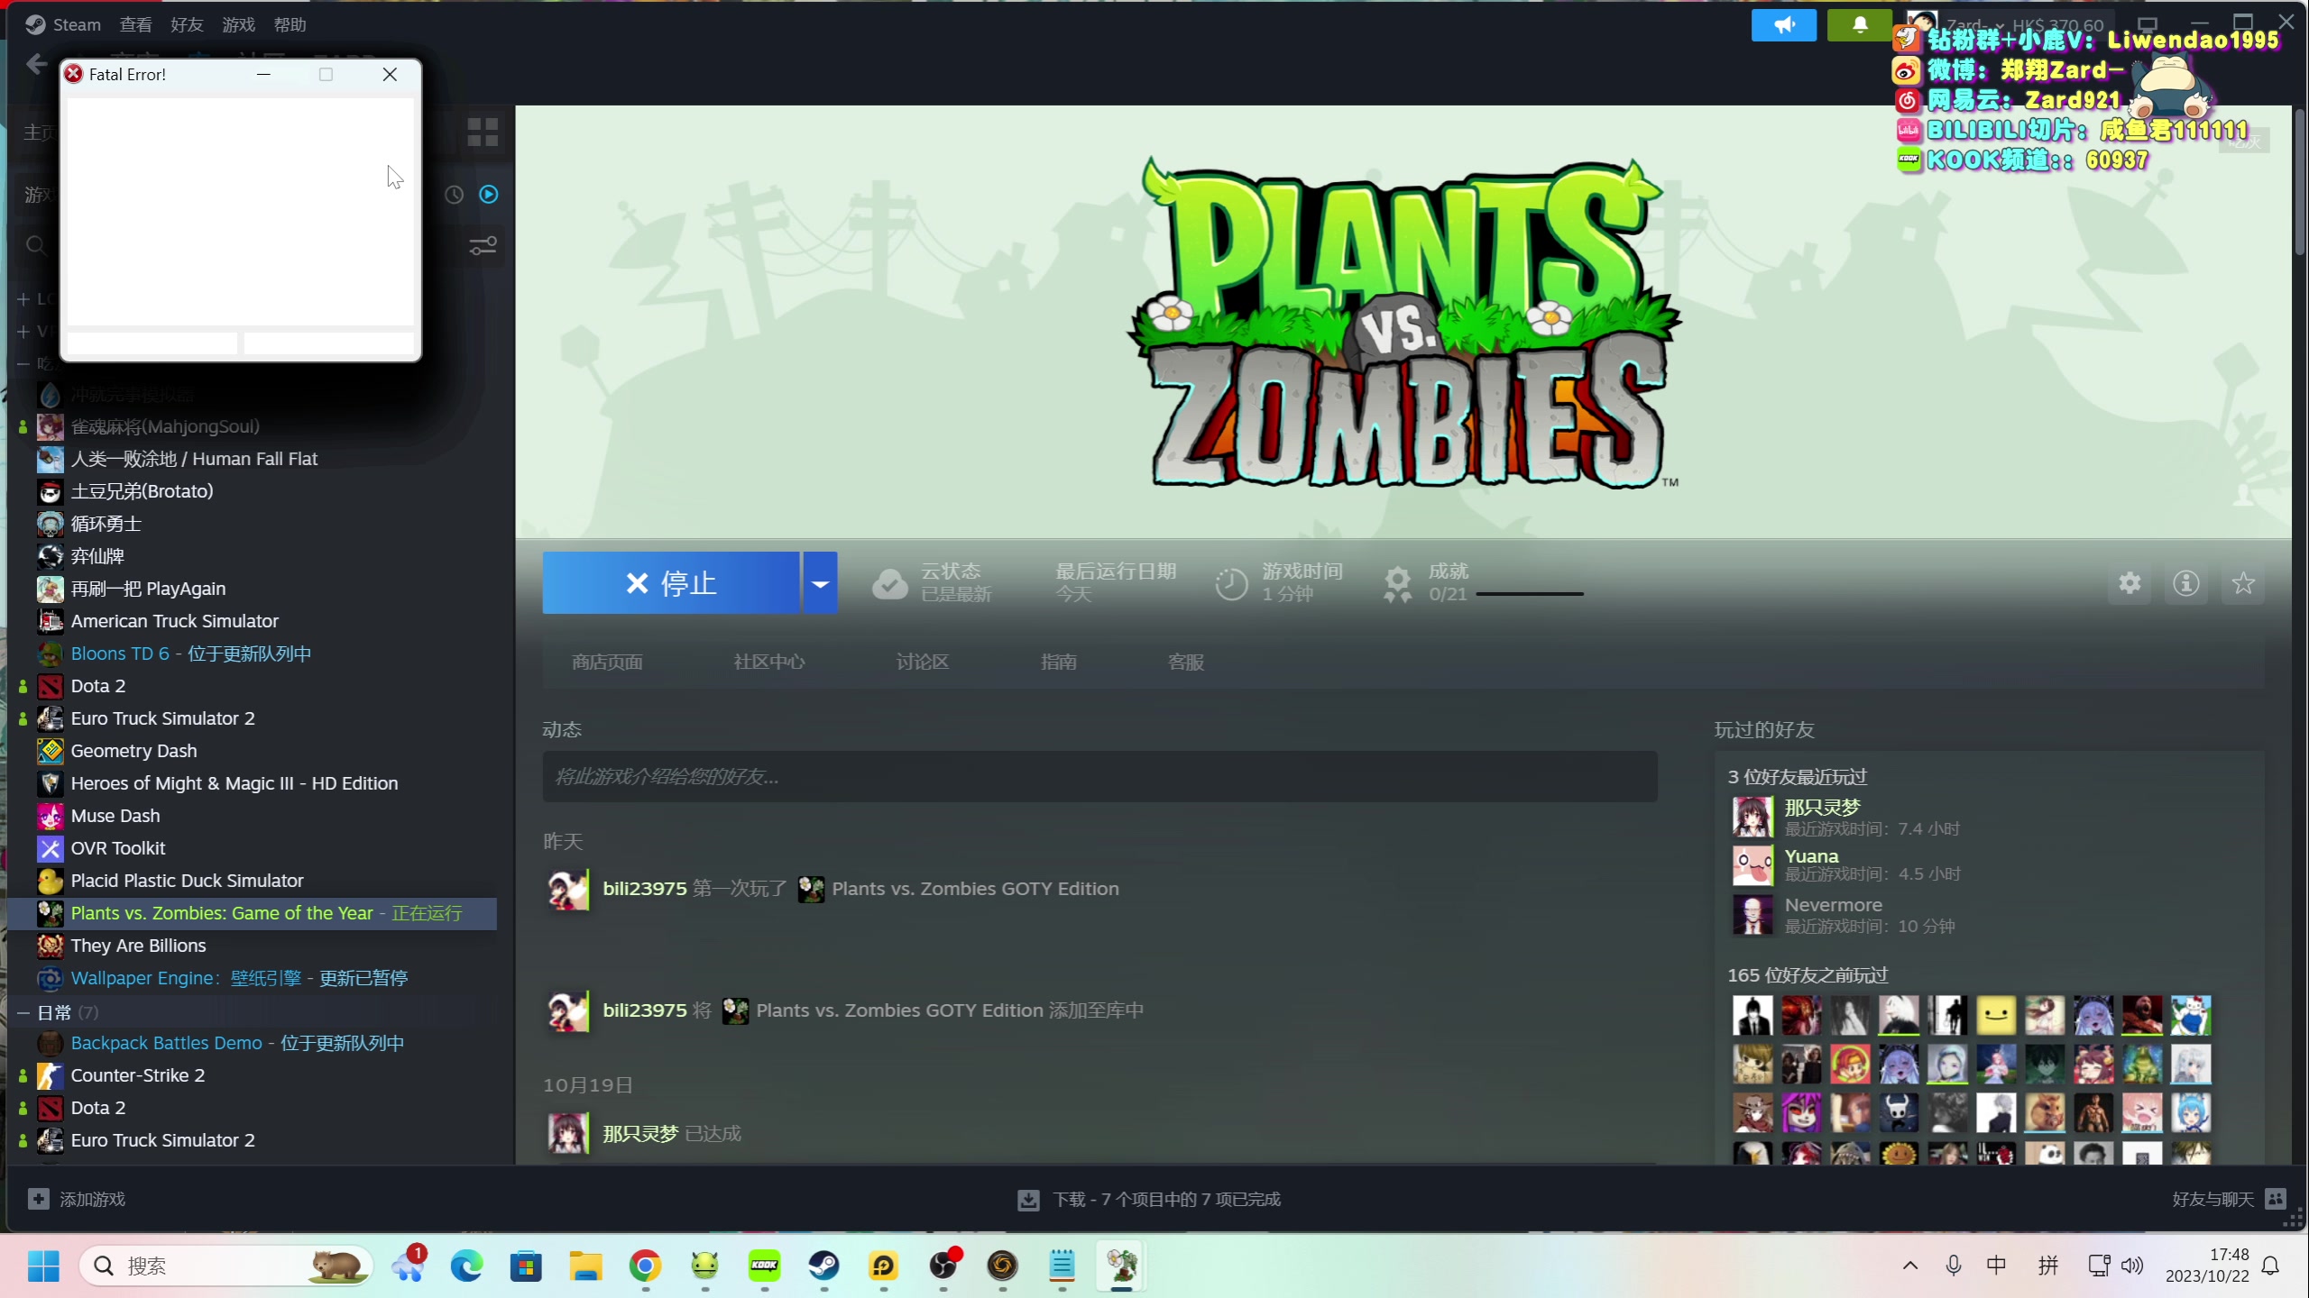Toggle the microphone in the system tray
The image size is (2309, 1298).
point(1953,1266)
